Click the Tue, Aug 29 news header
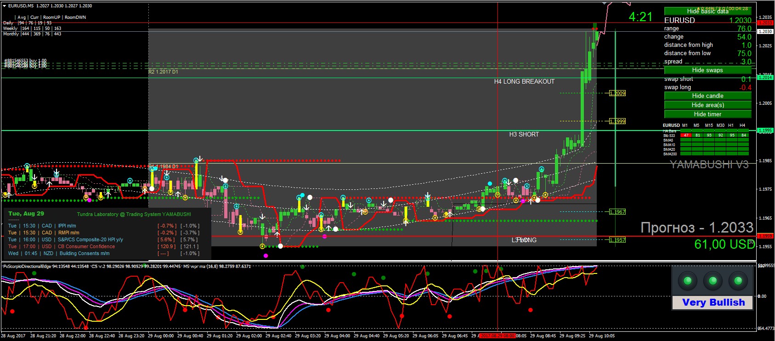 coord(26,214)
